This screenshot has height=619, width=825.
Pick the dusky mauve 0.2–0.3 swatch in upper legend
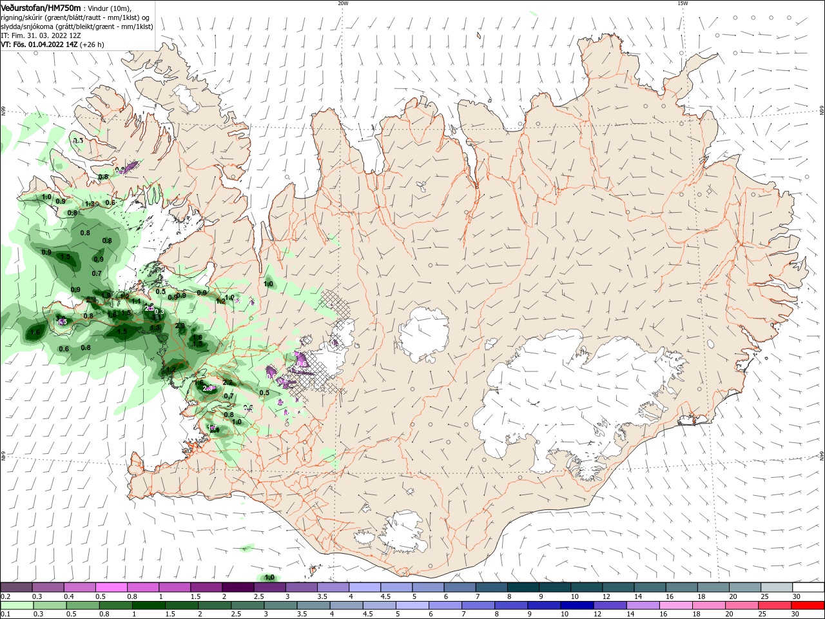[x=17, y=587]
